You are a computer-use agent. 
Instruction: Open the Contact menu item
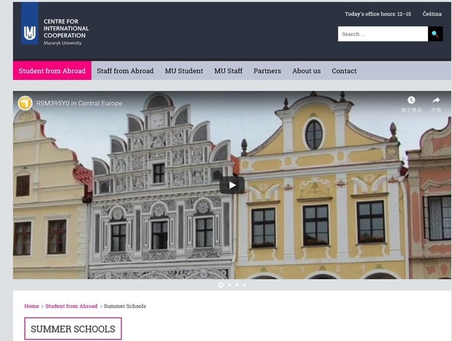[344, 71]
